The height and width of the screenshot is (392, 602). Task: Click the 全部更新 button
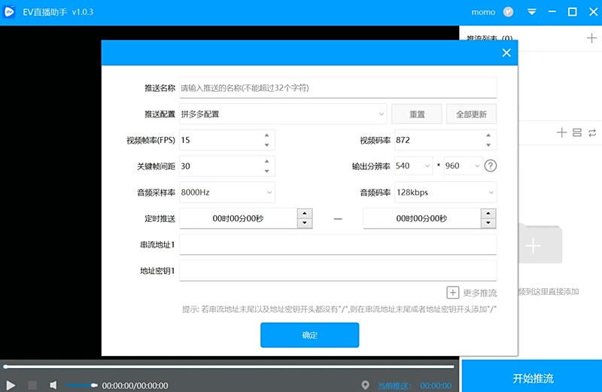(471, 114)
